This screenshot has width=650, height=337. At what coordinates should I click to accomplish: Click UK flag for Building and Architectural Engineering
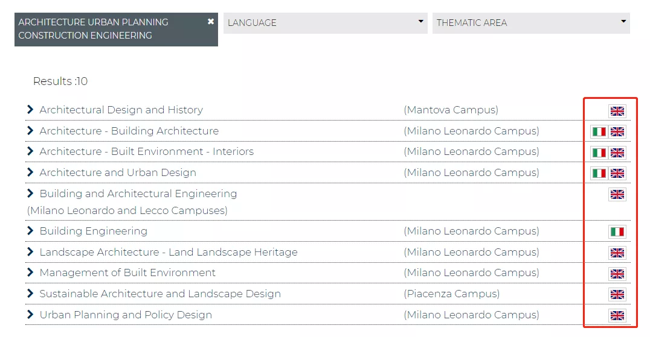tap(617, 195)
